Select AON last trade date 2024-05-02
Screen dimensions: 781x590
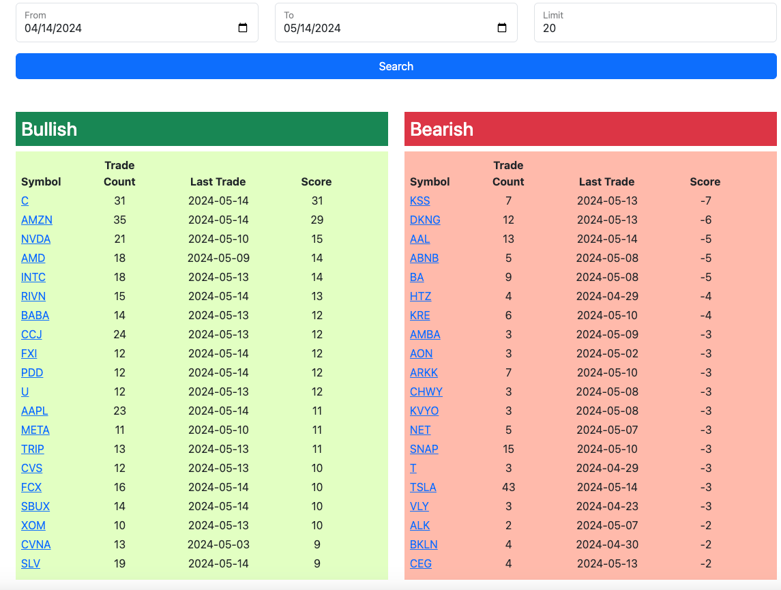(x=607, y=353)
